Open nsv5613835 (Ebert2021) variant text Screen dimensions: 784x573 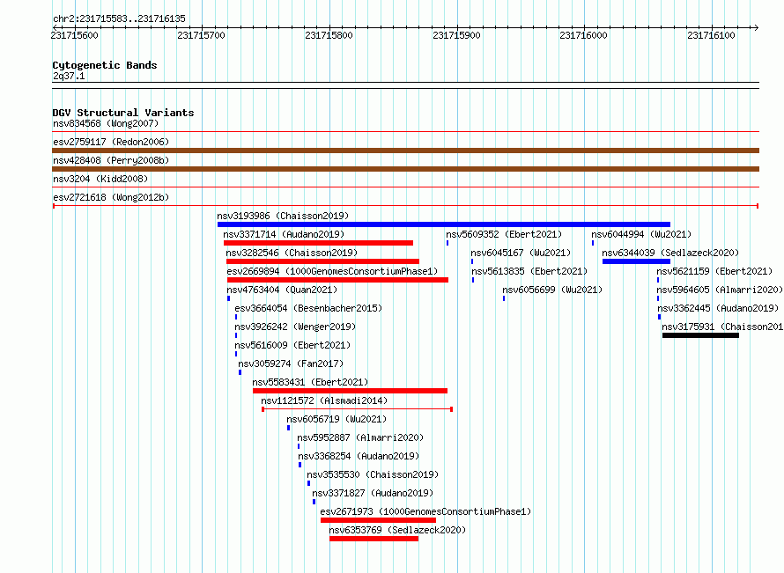tap(529, 271)
